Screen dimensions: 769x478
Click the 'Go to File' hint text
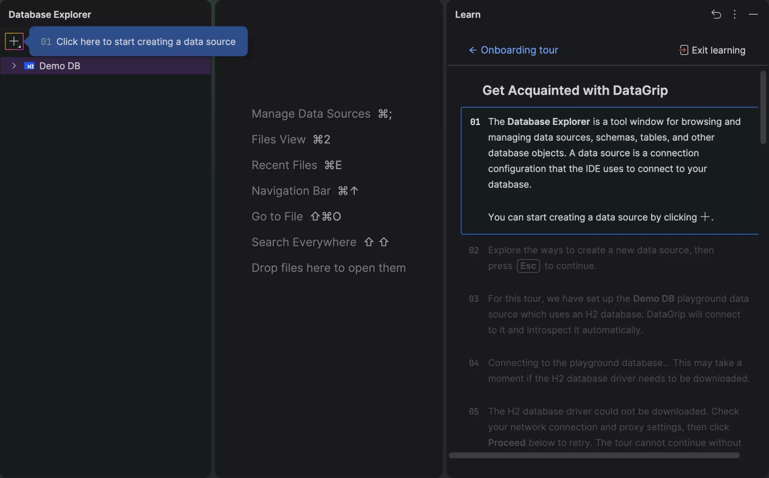coord(277,216)
